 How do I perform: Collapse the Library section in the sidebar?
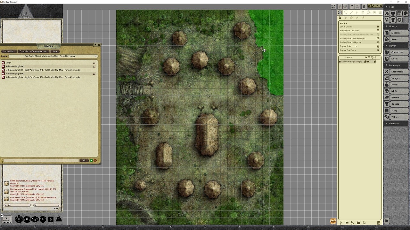(387, 26)
